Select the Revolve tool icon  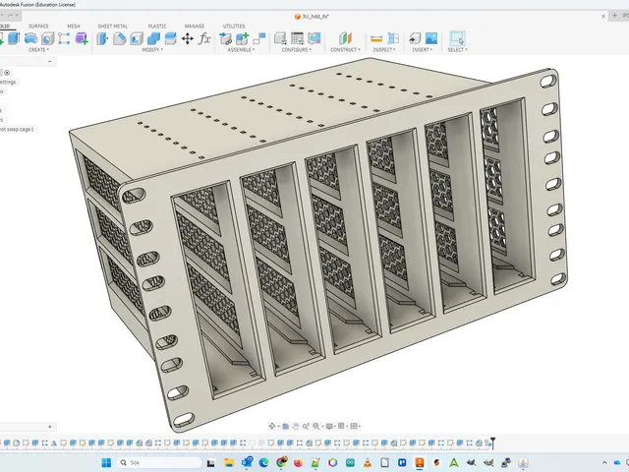pos(30,38)
